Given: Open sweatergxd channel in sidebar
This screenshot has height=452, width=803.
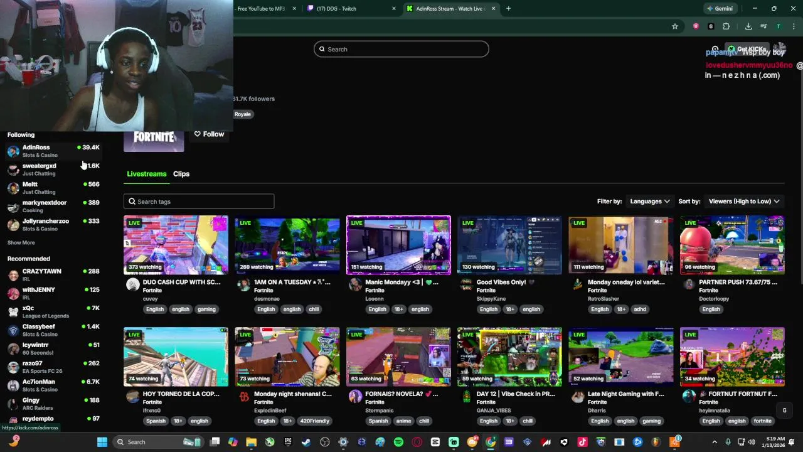Looking at the screenshot, I should [x=53, y=169].
